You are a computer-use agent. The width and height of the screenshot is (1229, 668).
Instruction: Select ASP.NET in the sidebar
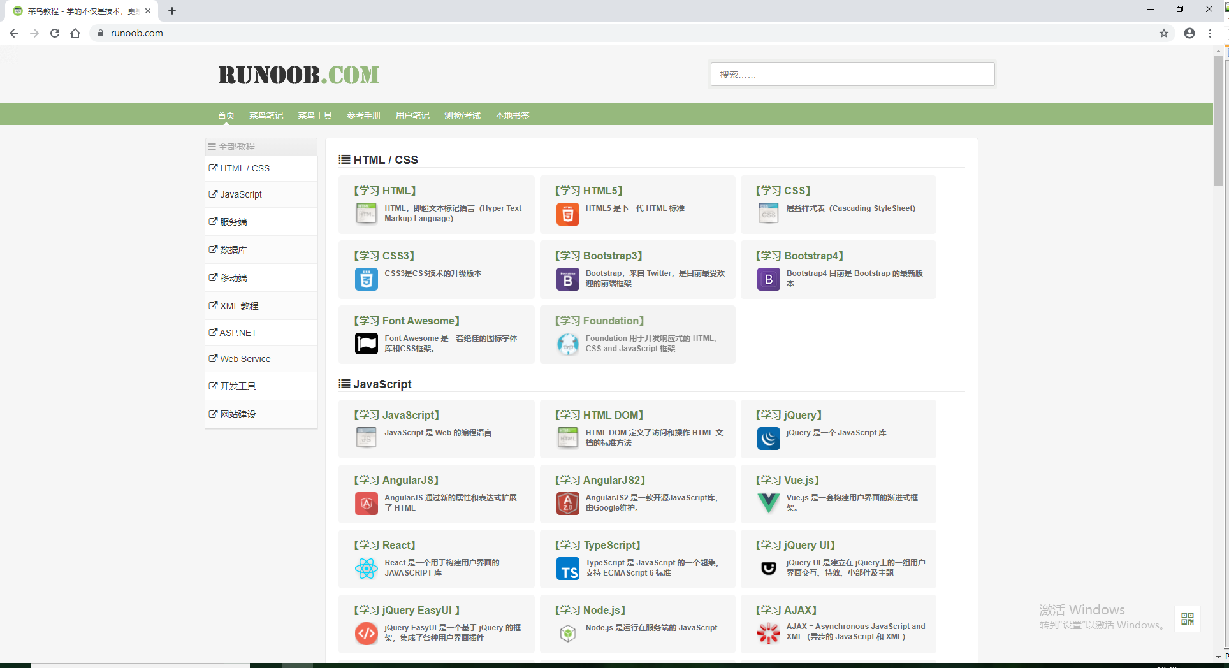pyautogui.click(x=261, y=333)
